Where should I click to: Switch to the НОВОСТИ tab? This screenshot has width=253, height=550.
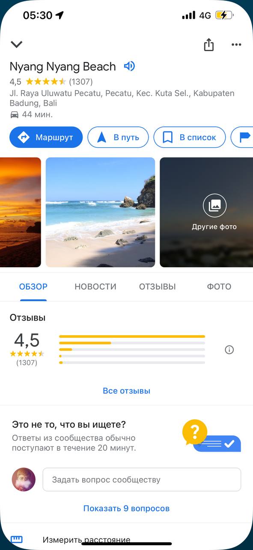[95, 287]
